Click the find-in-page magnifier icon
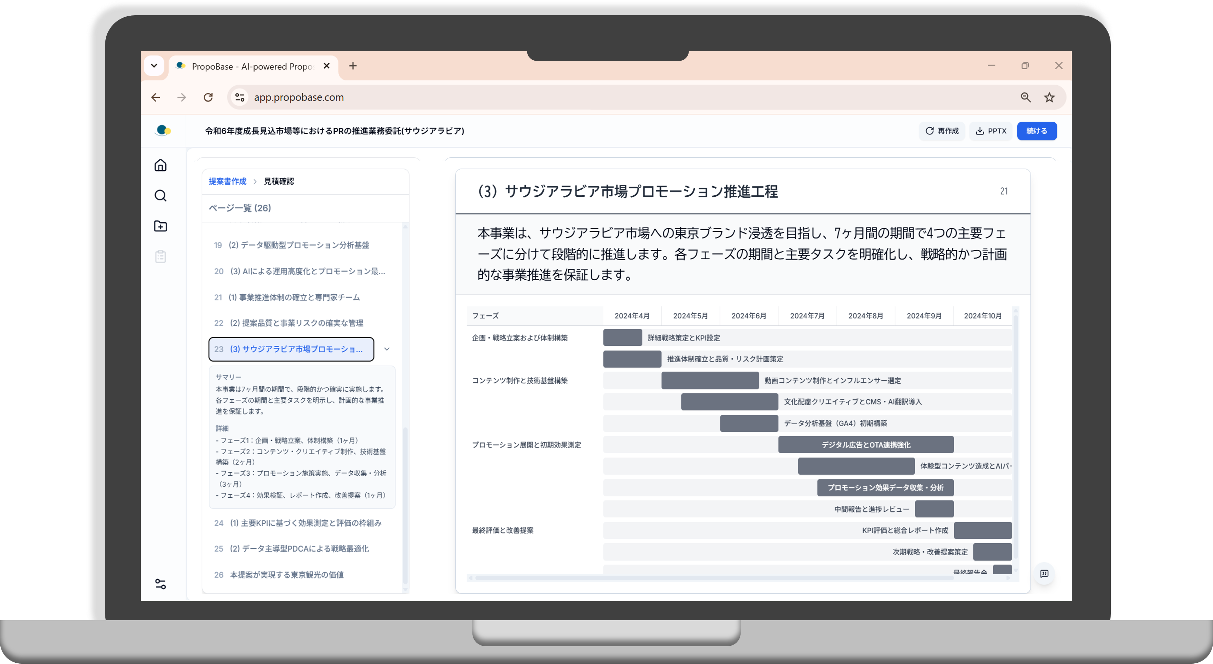Viewport: 1213px width, 664px height. point(1025,97)
